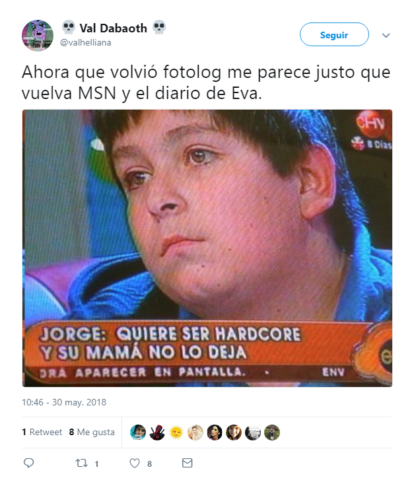Viewport: 416px width, 486px height.
Task: Click the last liker avatar in row
Action: point(272,433)
